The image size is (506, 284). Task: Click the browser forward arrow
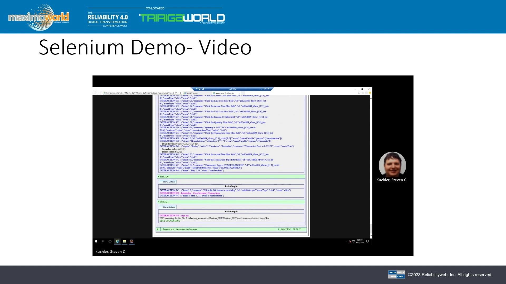click(x=100, y=93)
